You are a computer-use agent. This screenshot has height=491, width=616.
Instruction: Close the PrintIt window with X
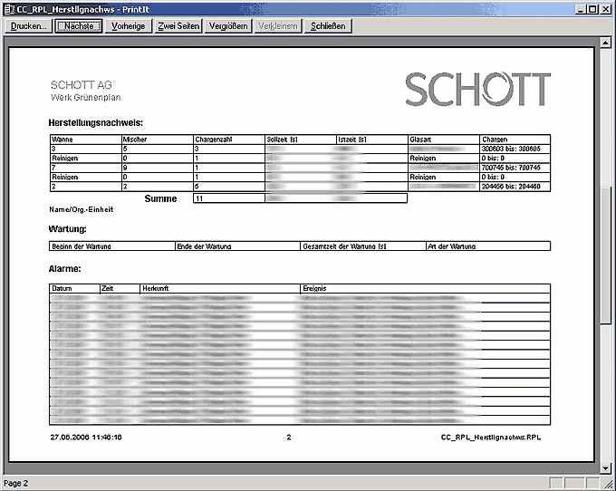point(606,9)
